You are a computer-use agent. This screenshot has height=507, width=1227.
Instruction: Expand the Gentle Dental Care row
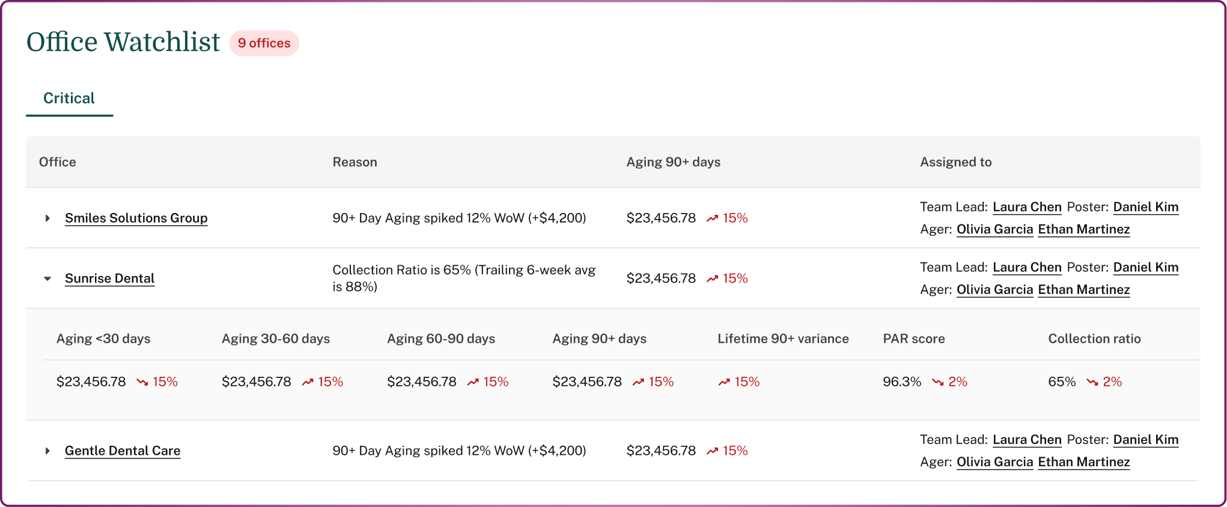coord(47,451)
